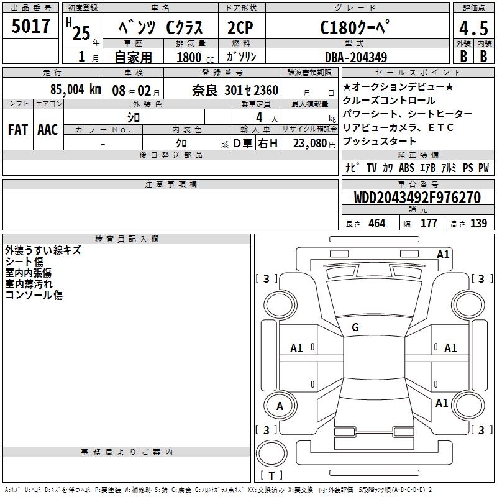Click the spare tire circle above [T]
This screenshot has width=497, height=497.
pos(271,454)
